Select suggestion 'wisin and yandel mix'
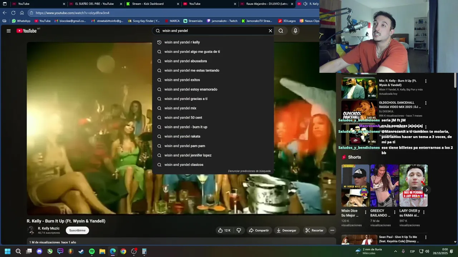The height and width of the screenshot is (257, 458). (213, 108)
